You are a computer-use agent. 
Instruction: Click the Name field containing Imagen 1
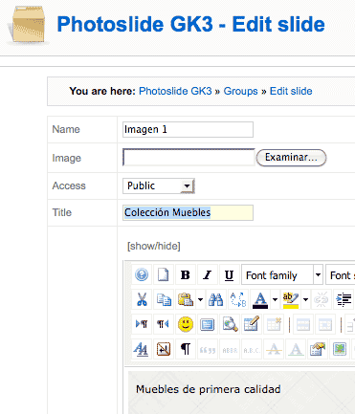(x=188, y=129)
